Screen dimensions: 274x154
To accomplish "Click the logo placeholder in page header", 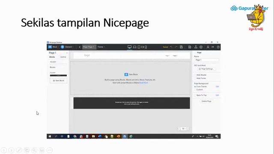I will [87, 55].
